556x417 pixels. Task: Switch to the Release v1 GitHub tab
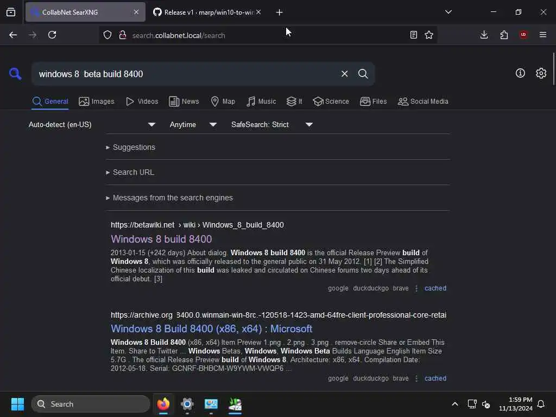[207, 12]
